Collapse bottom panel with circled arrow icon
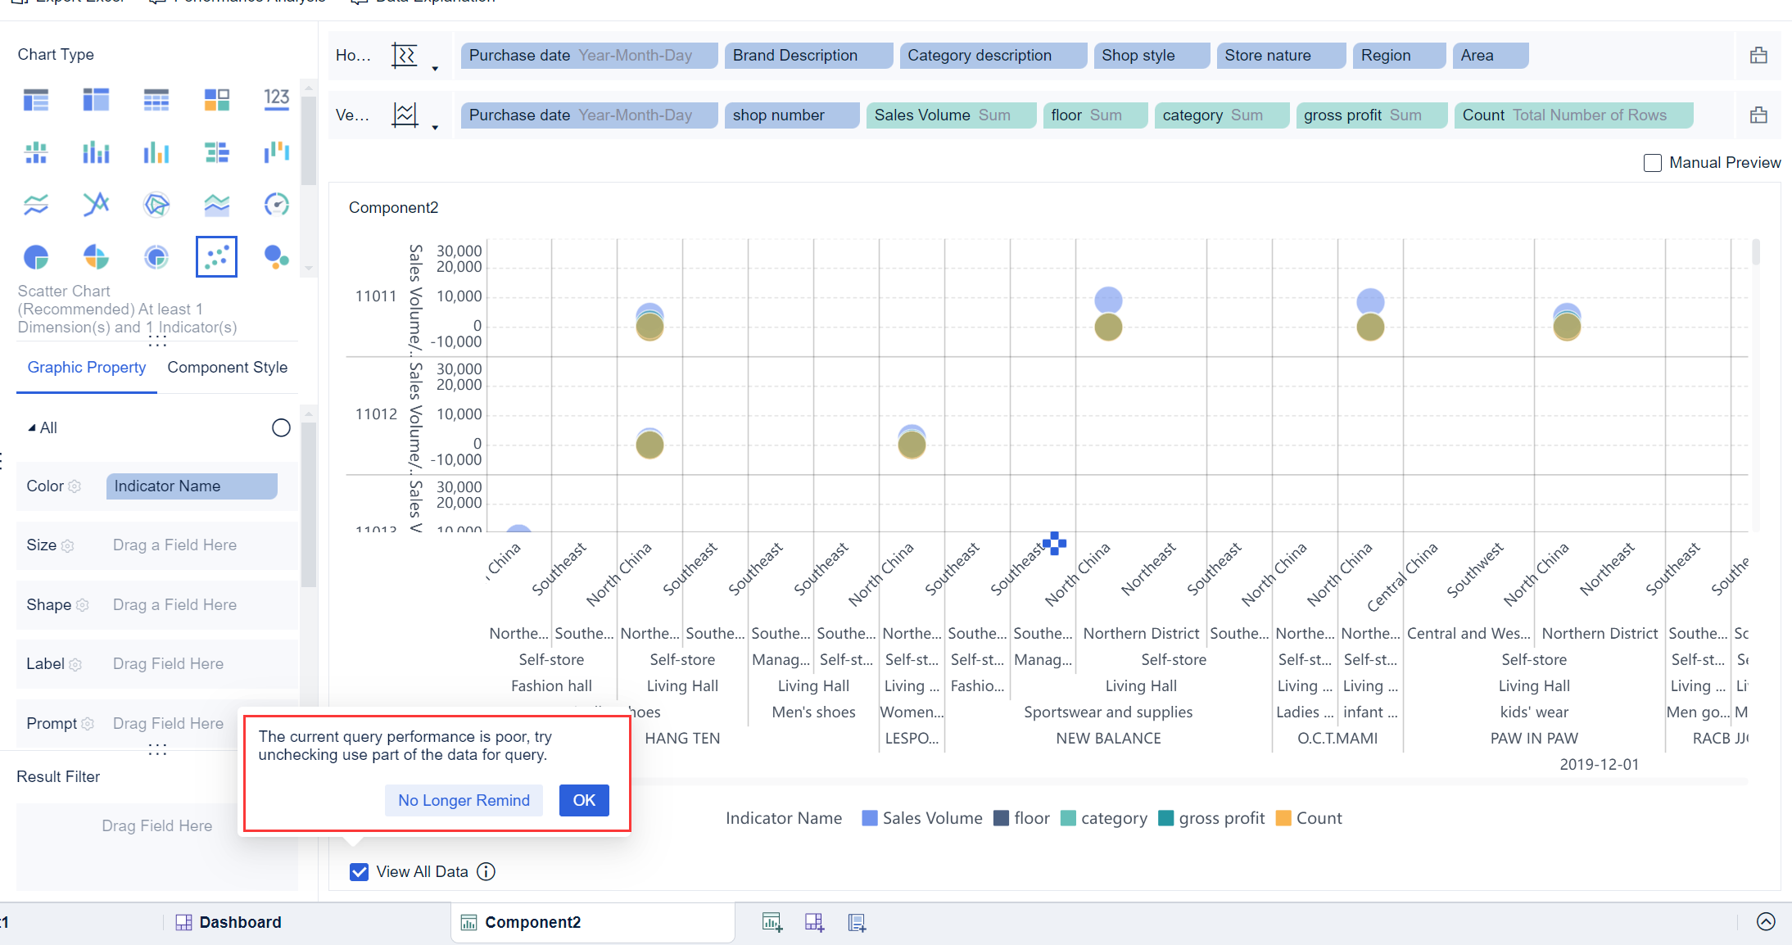This screenshot has height=945, width=1792. click(1766, 922)
